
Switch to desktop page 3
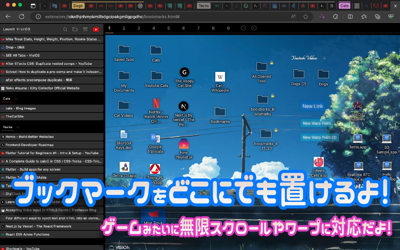pyautogui.click(x=139, y=28)
